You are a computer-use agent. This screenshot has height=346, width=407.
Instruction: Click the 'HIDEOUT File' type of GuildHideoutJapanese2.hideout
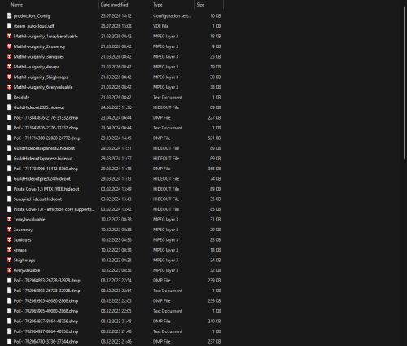(x=166, y=148)
